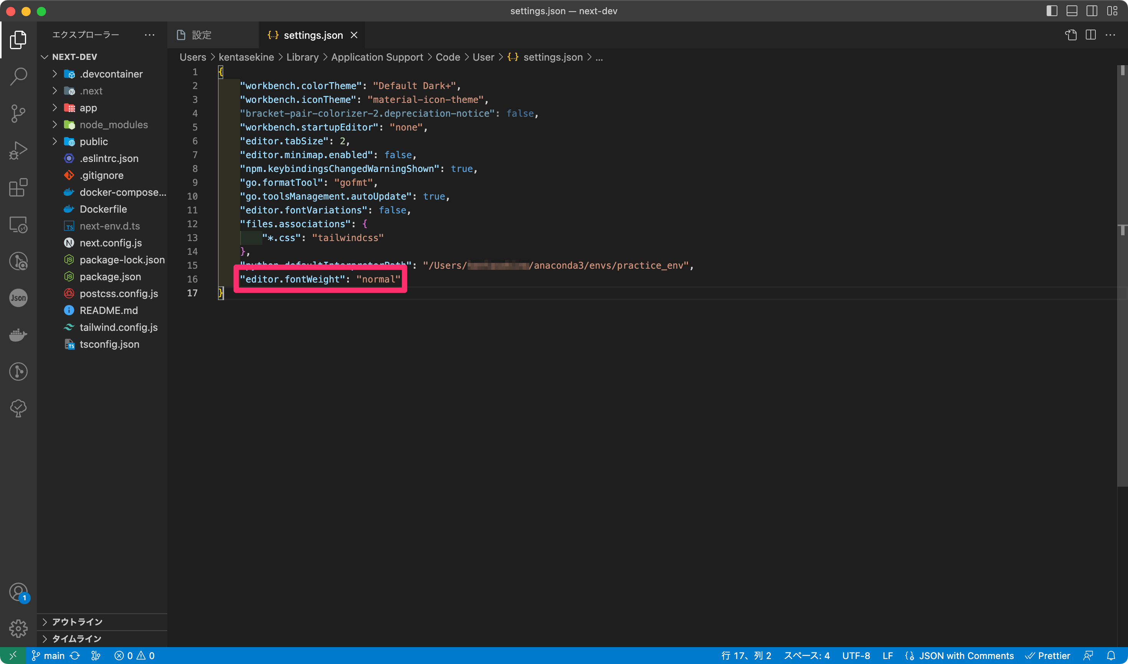This screenshot has height=664, width=1128.
Task: Switch to the 設定 tab
Action: coord(201,35)
